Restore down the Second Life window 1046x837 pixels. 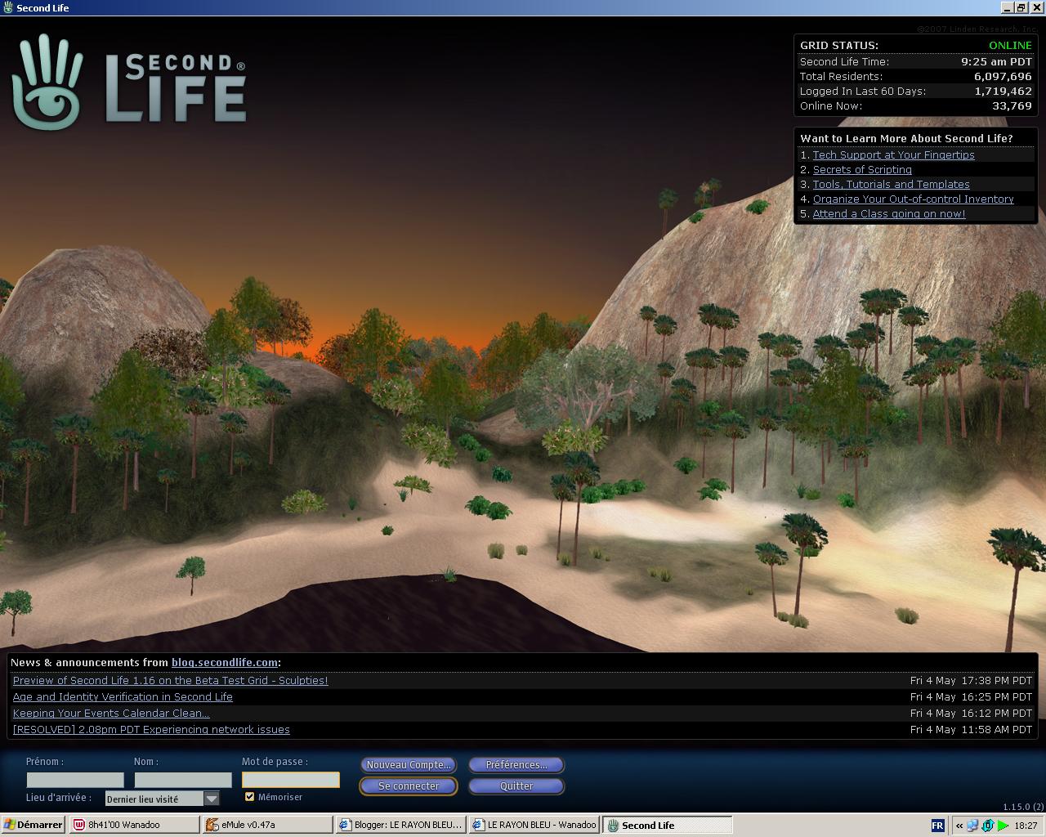[1021, 8]
